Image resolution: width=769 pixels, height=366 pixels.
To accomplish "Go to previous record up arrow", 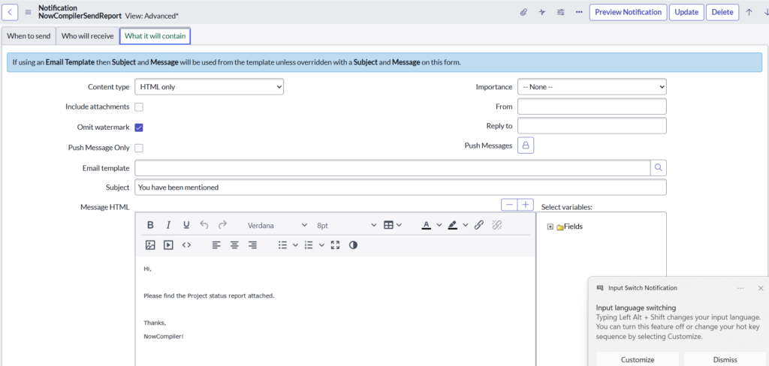I will (749, 12).
